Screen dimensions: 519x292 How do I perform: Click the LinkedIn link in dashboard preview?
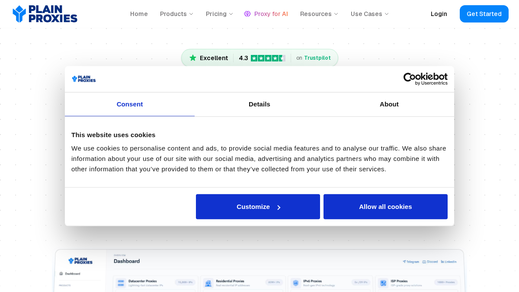tap(449, 262)
